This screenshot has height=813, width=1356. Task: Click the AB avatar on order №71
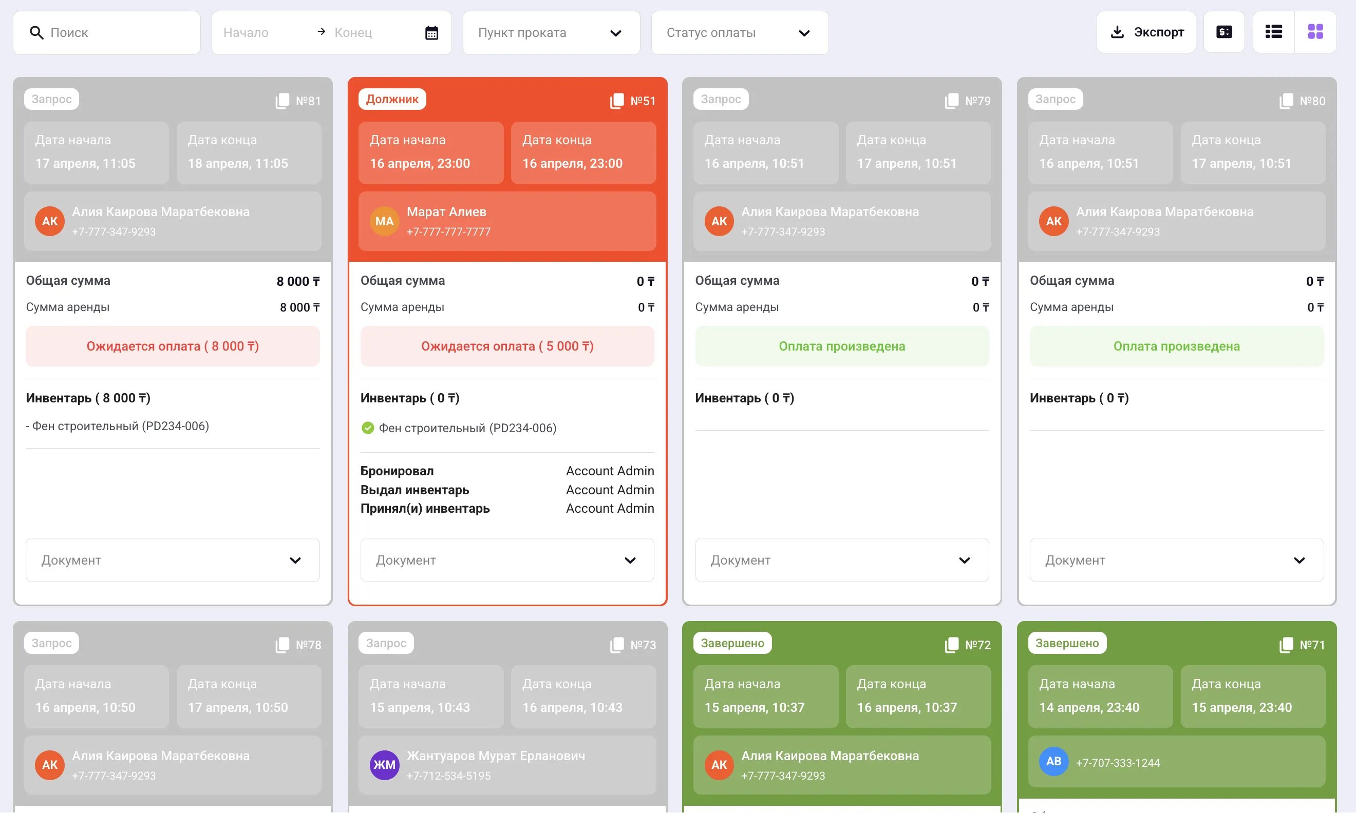[1054, 762]
